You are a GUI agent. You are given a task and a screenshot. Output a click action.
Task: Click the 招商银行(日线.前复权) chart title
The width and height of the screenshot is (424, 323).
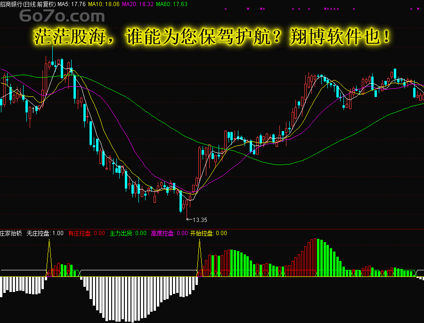click(x=28, y=4)
